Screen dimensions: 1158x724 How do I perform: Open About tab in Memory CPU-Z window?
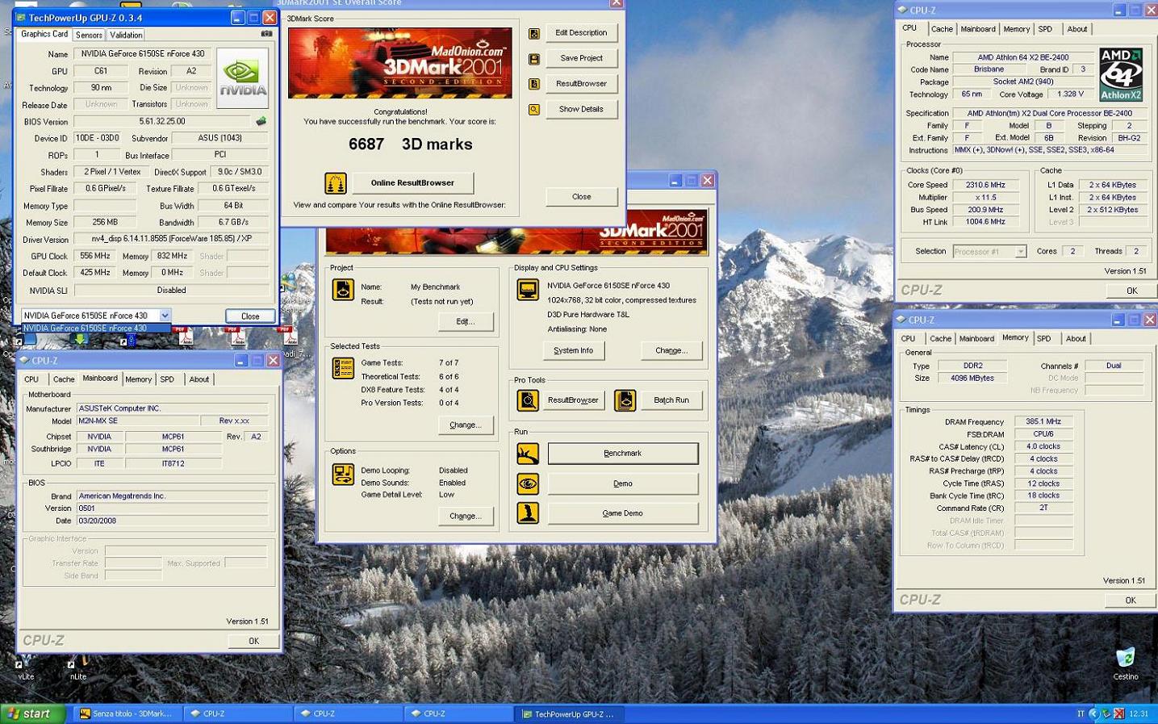(x=1076, y=339)
